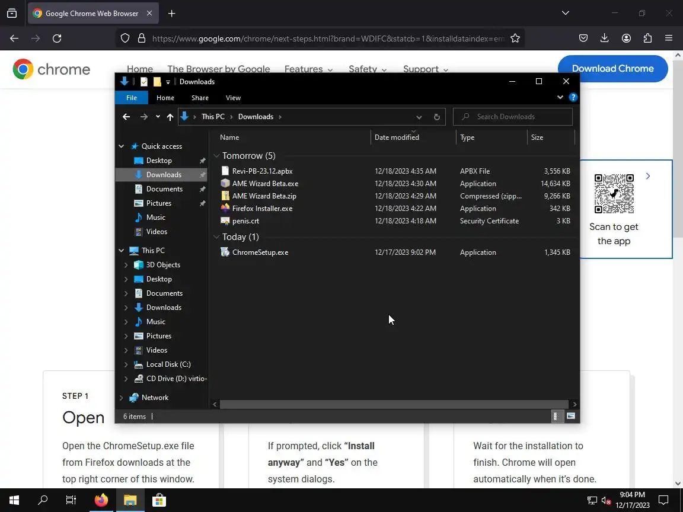Open address bar history dropdown
Image resolution: width=683 pixels, height=512 pixels.
pos(419,117)
